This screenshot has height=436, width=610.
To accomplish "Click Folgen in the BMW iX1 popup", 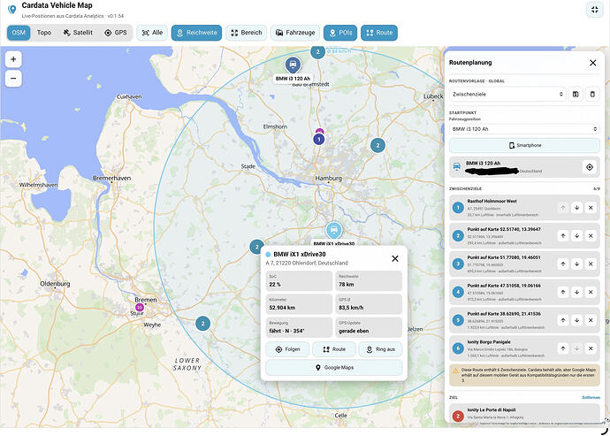I will tap(287, 349).
